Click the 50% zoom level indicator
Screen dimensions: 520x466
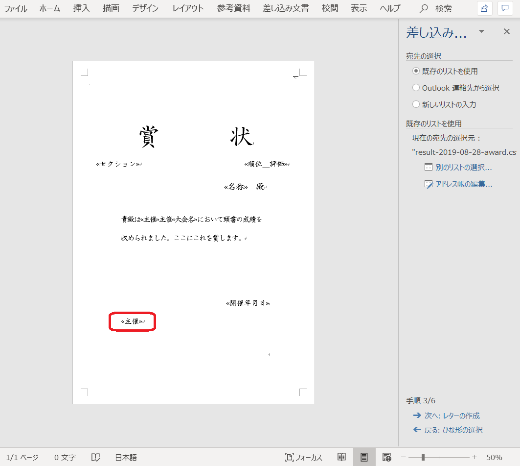tap(494, 457)
